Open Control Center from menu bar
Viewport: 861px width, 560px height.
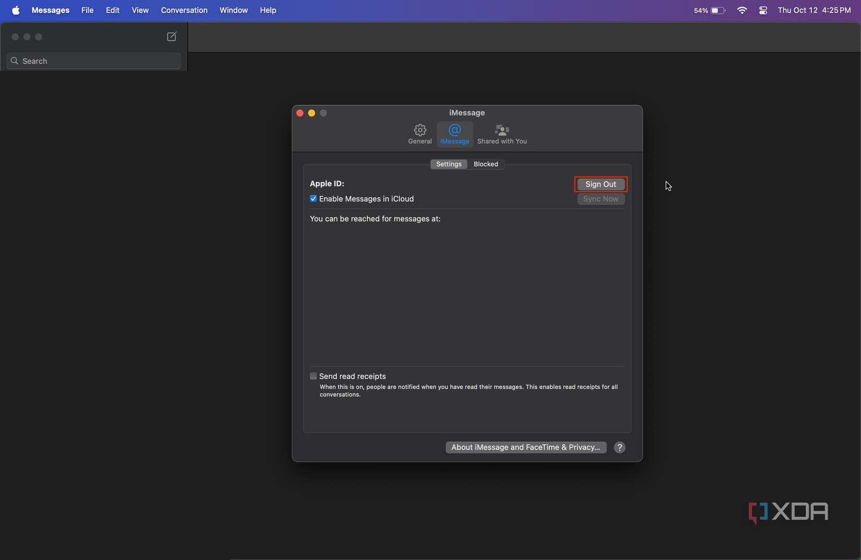tap(763, 10)
